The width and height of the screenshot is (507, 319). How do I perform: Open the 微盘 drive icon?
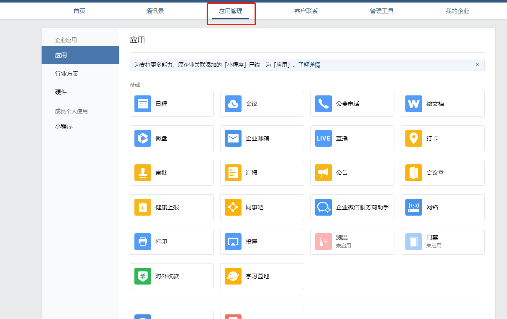click(143, 138)
